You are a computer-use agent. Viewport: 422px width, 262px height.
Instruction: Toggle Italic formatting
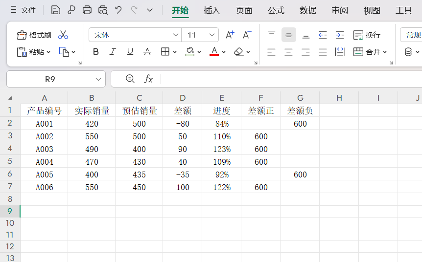[113, 52]
